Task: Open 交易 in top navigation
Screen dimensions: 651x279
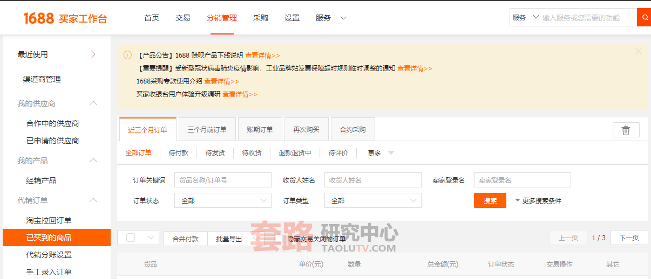Action: tap(183, 18)
